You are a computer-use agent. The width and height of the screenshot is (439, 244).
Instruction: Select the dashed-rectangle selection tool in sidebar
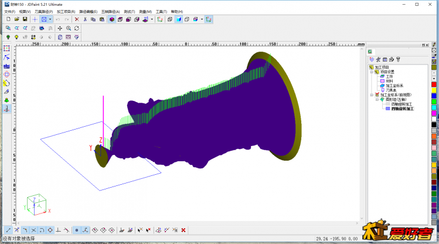click(6, 49)
